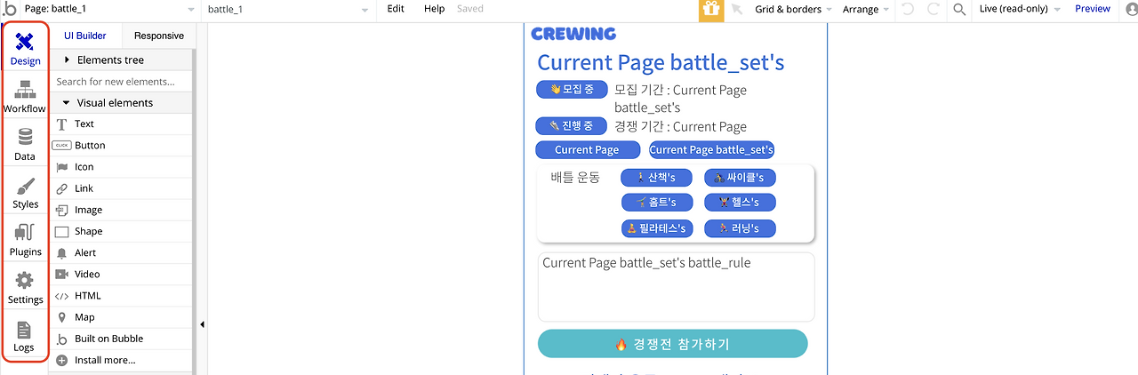Open the Logs document icon
Screen dimensions: 1138x375
click(x=24, y=330)
